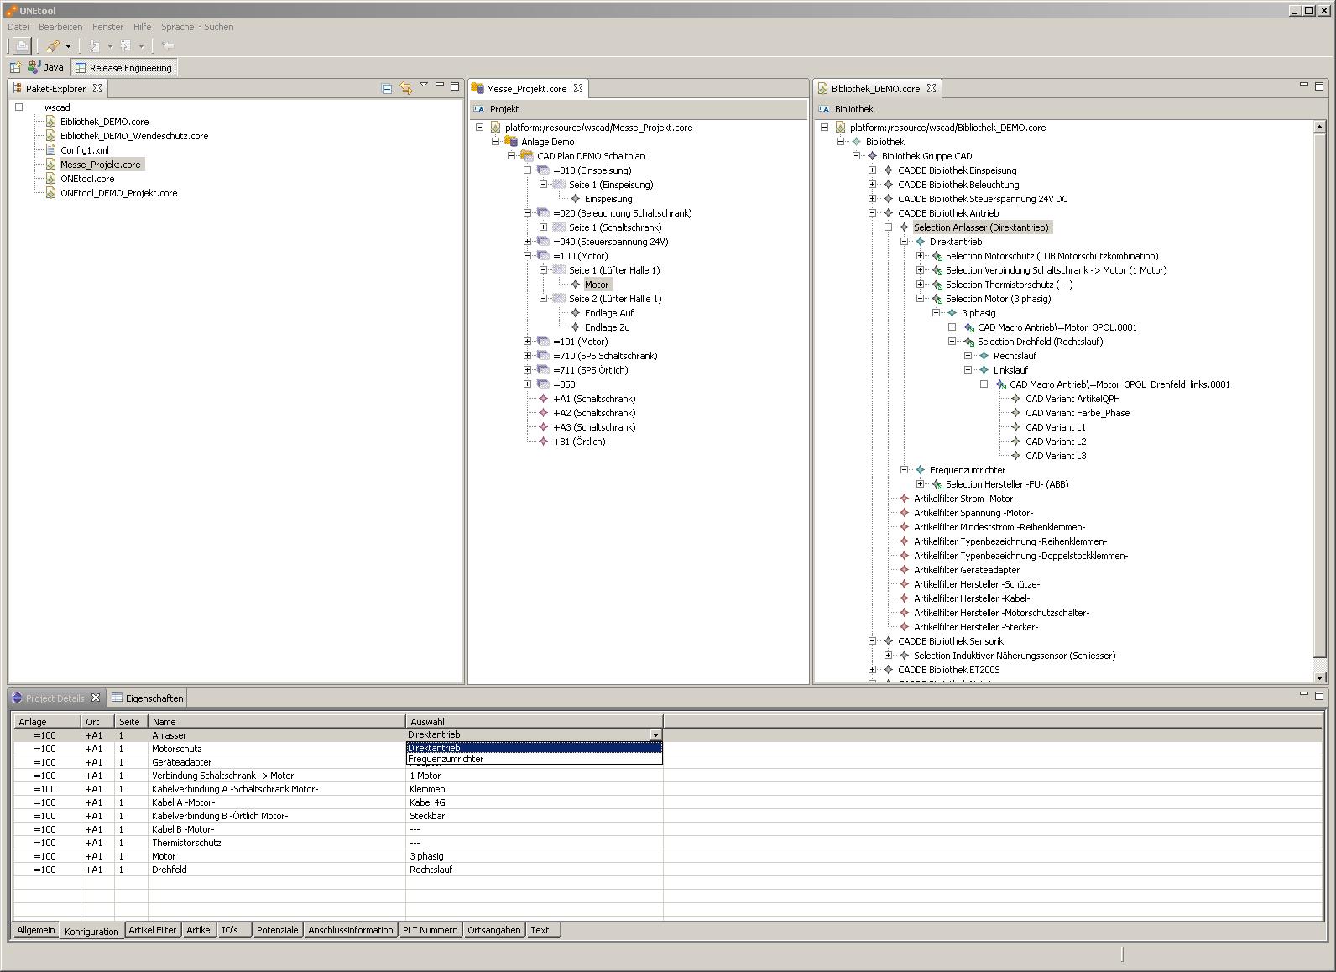Select ONEtool_DEMO_Projekt.core in Paket-Explorer
This screenshot has height=972, width=1336.
click(x=118, y=193)
